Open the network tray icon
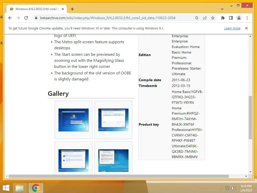Screen dimensions: 257x193 [227, 188]
